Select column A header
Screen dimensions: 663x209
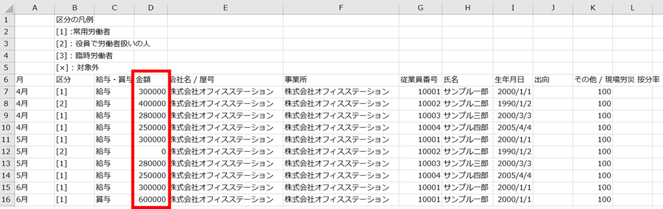pyautogui.click(x=35, y=7)
